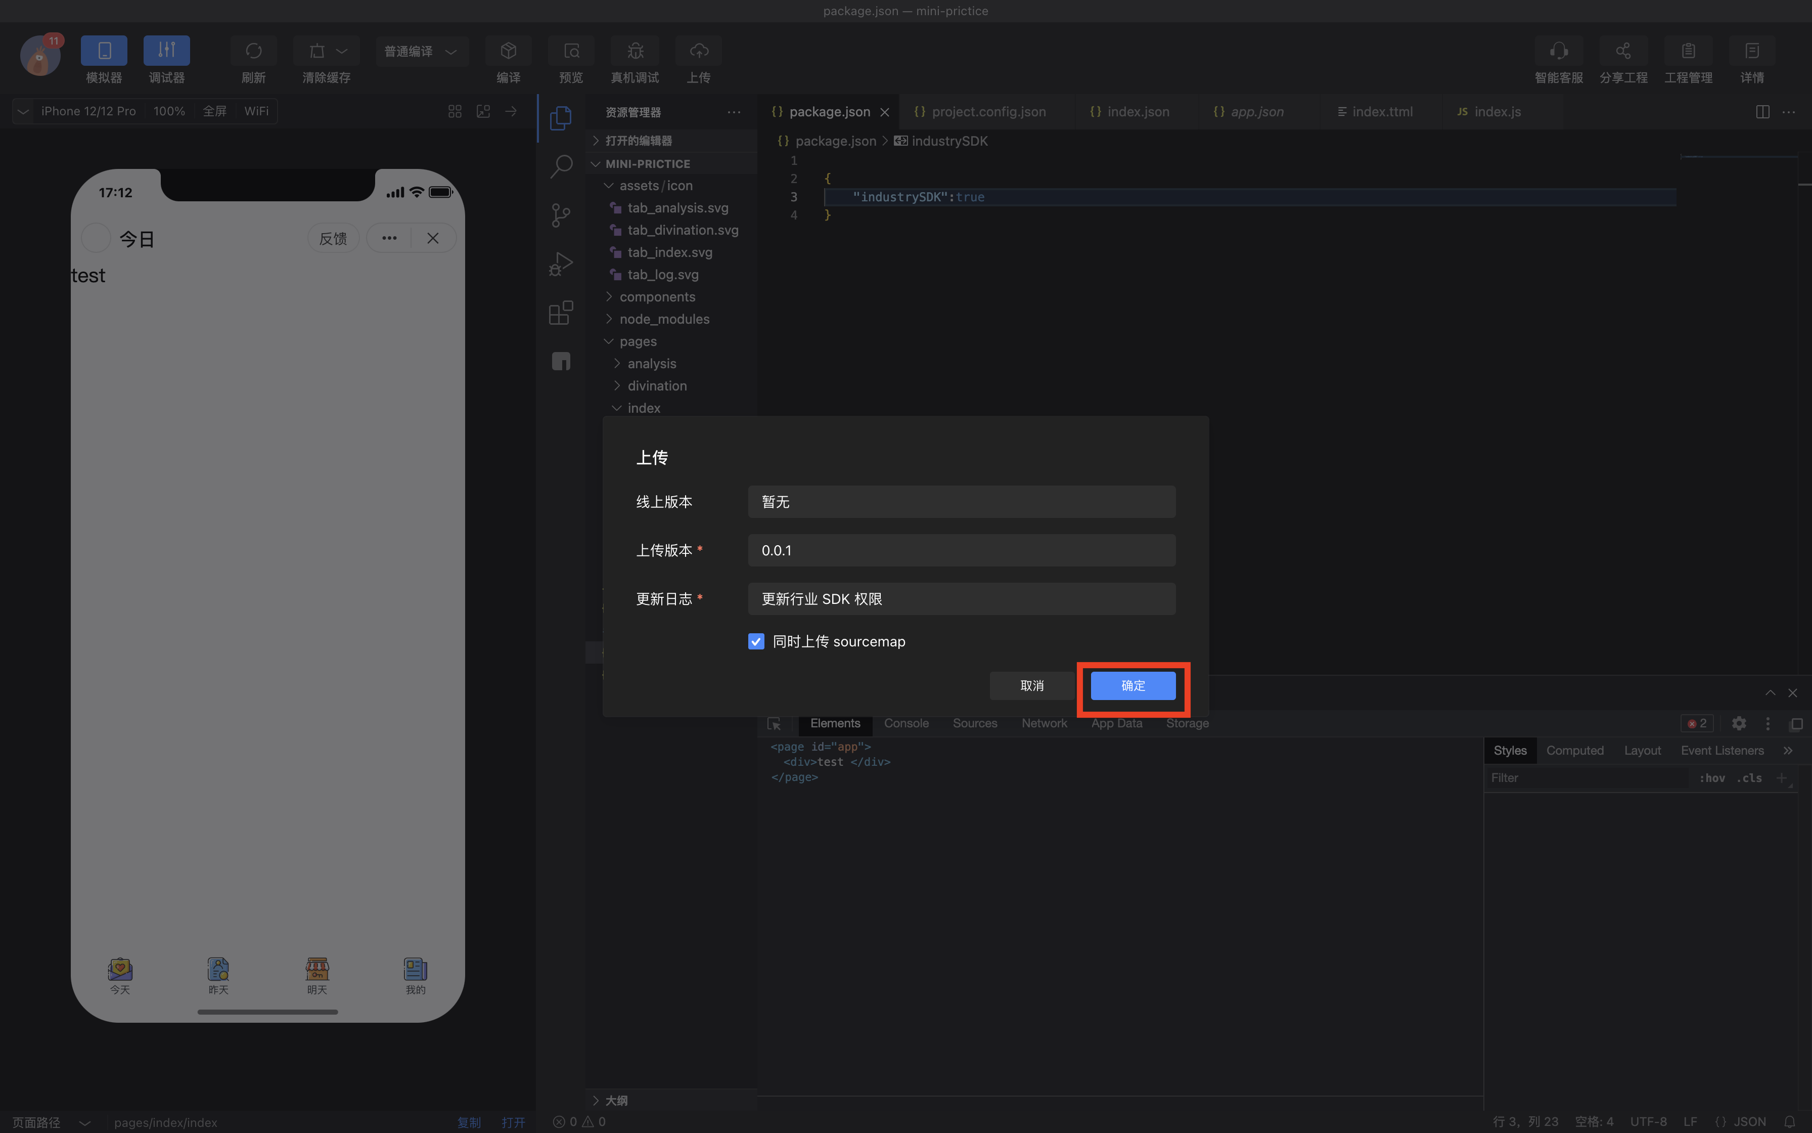Open the 普通编译 compile mode dropdown

422,51
